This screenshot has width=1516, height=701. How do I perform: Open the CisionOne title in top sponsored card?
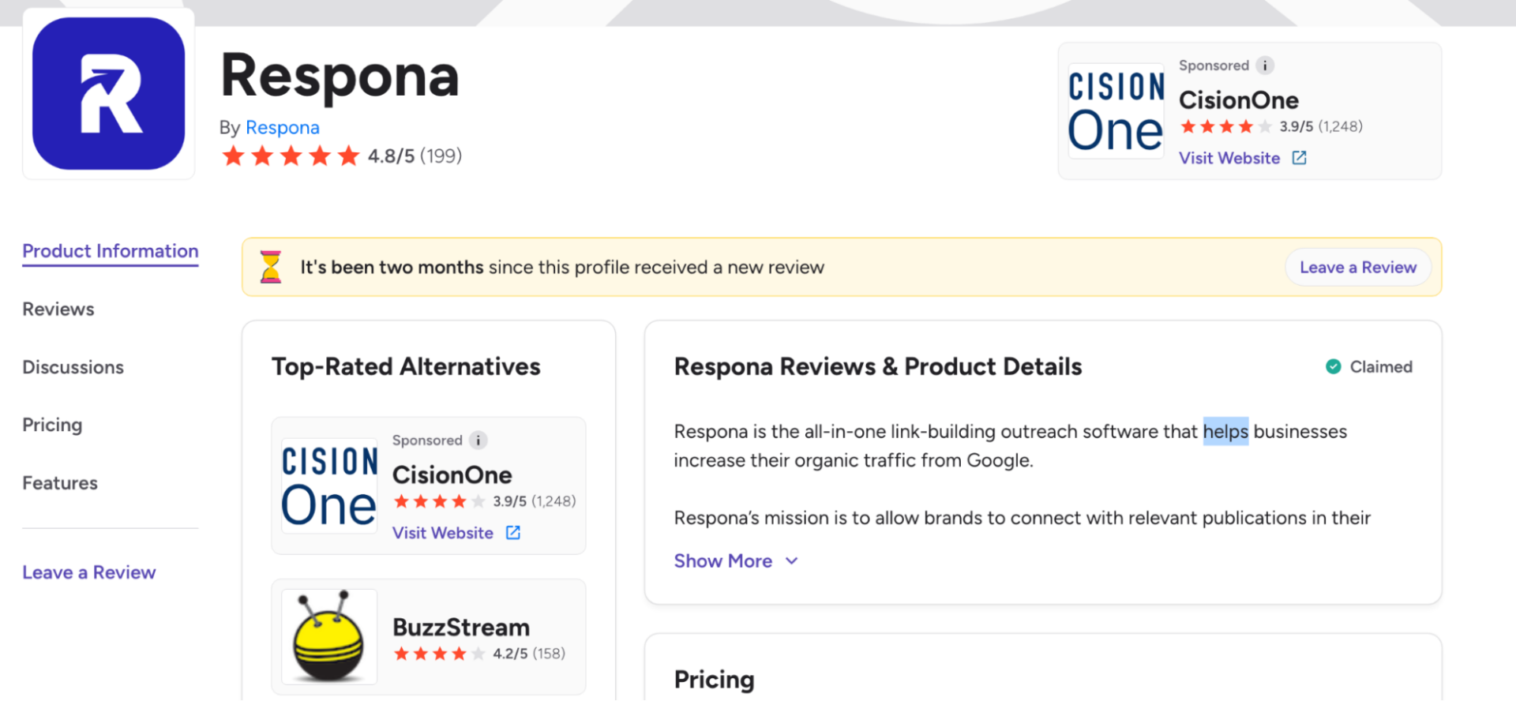tap(1238, 100)
